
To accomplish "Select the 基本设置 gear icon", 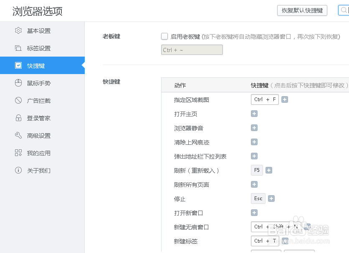I will 18,30.
